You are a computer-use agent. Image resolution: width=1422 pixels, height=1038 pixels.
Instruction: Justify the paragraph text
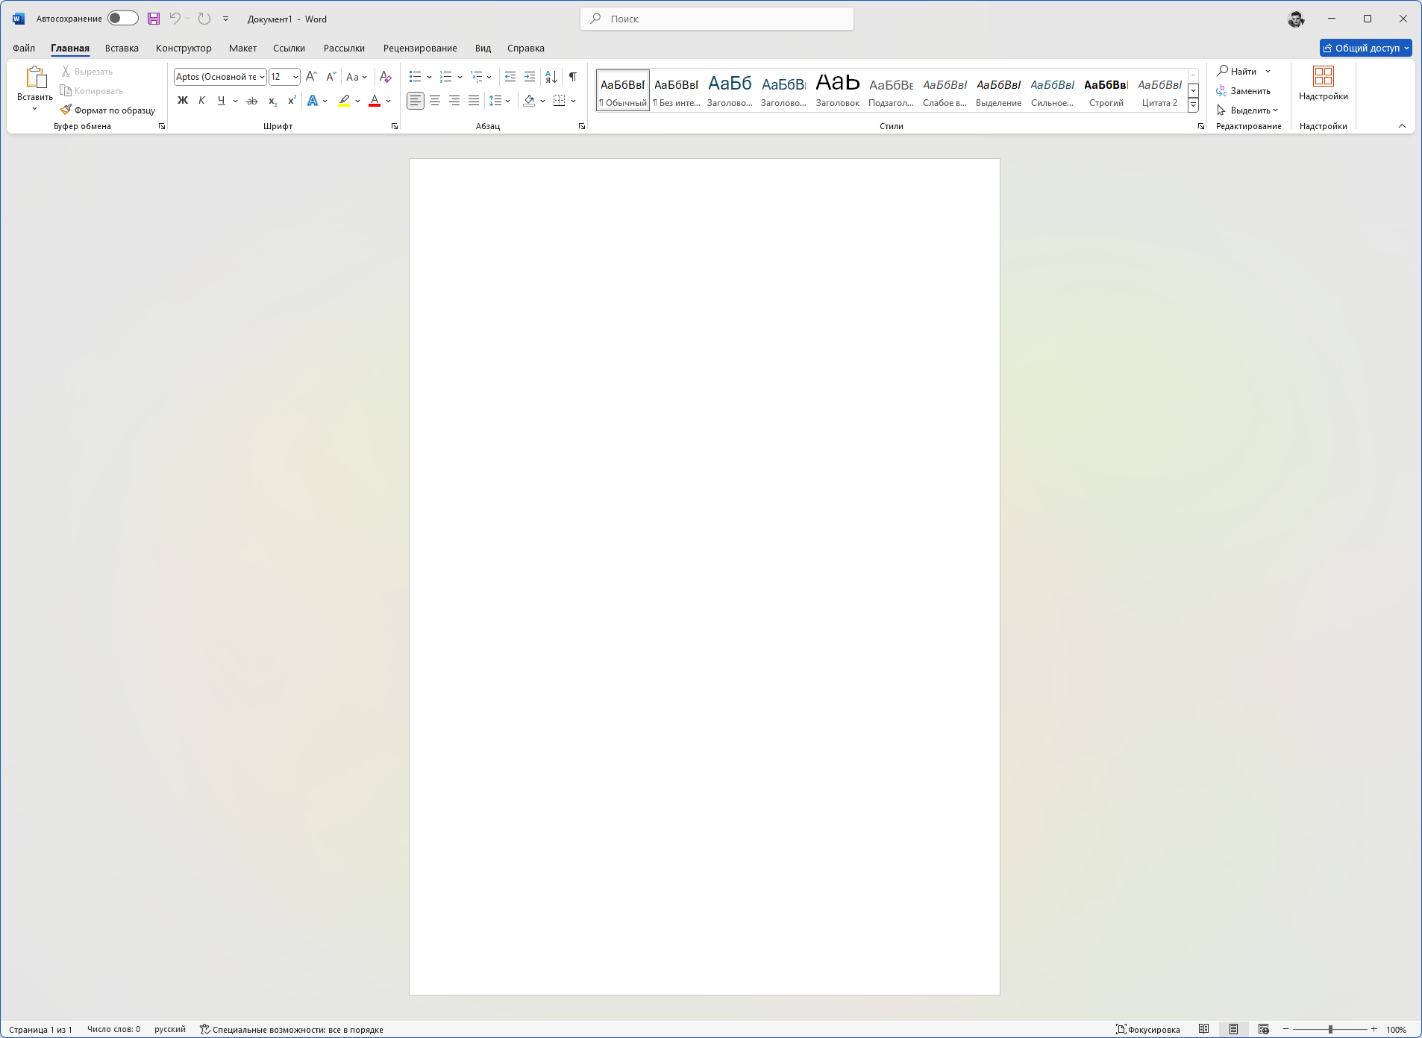point(474,101)
